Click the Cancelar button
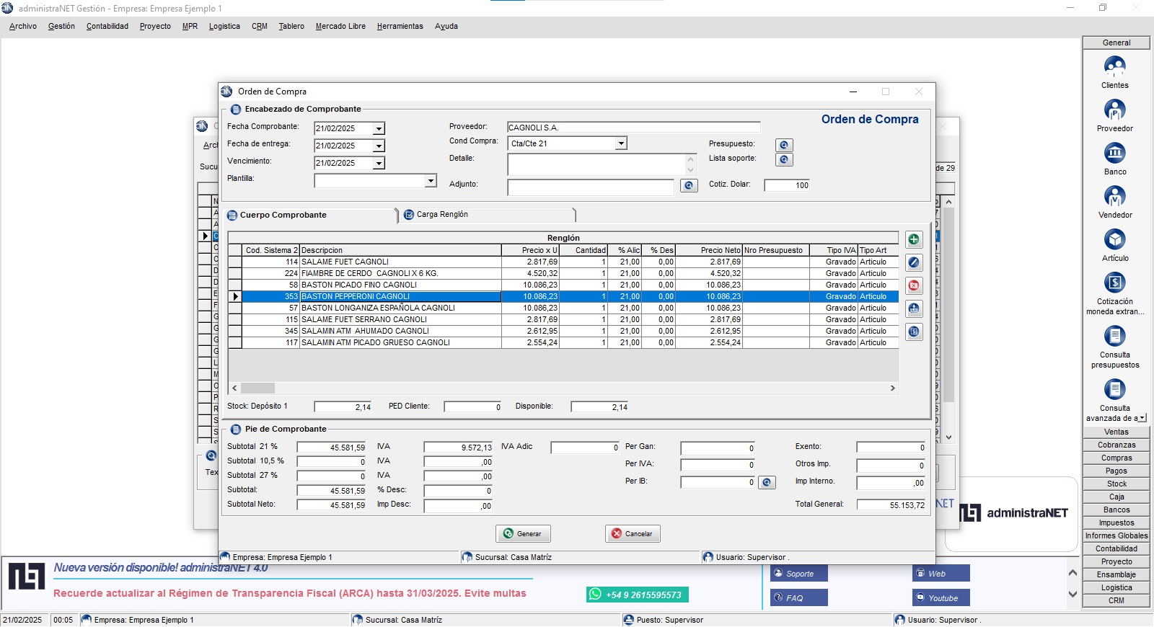 click(633, 533)
